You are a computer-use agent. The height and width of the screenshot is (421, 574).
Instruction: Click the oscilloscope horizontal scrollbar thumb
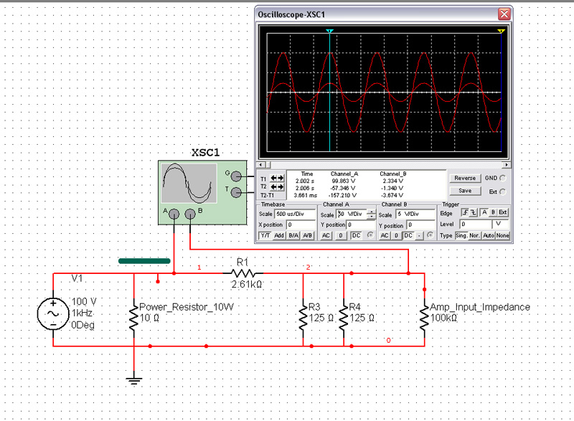268,165
